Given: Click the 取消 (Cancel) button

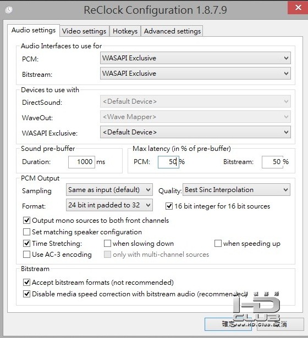Looking at the screenshot, I should tap(280, 324).
